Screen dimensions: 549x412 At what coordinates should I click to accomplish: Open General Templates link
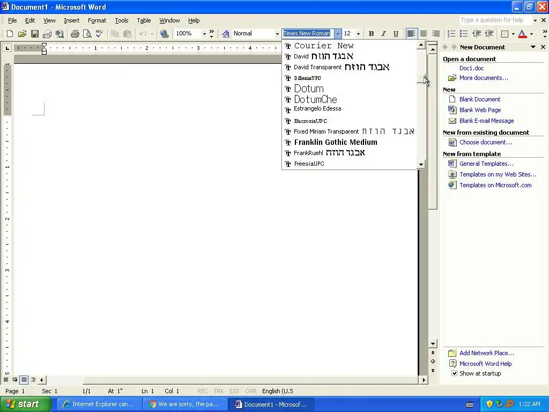pos(486,164)
